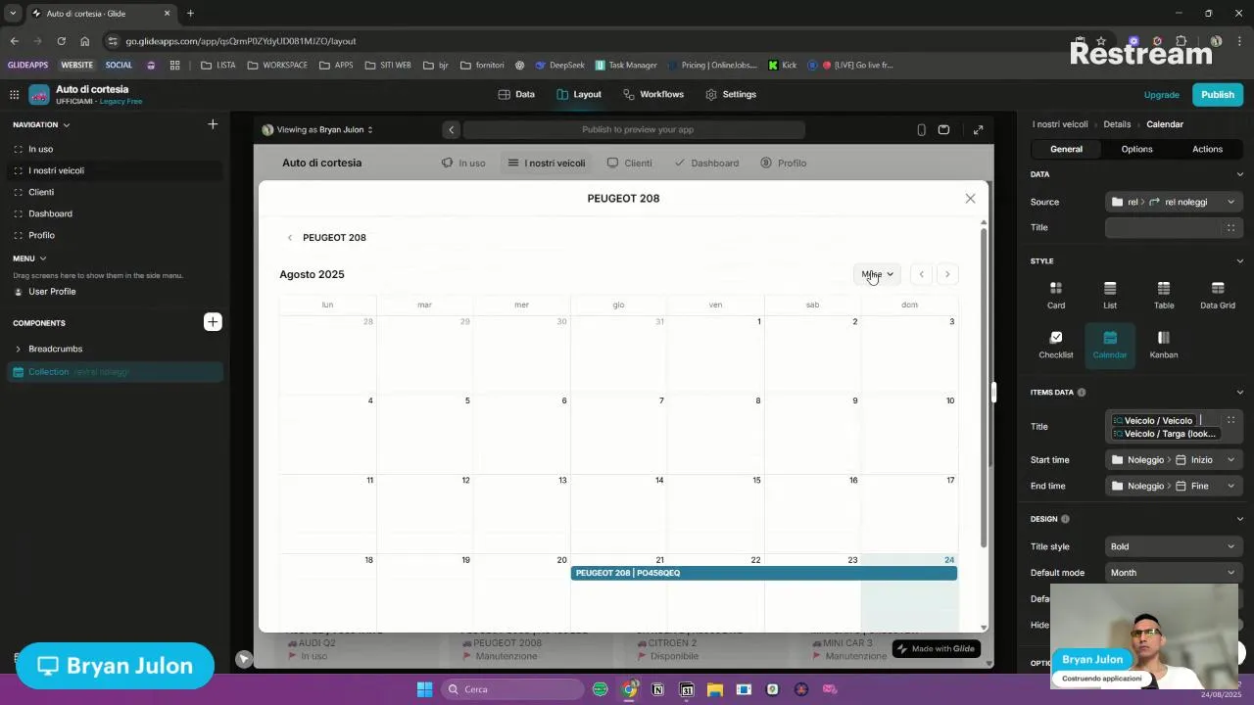Screen dimensions: 1254x705
Task: Add a new navigation screen
Action: 213,124
